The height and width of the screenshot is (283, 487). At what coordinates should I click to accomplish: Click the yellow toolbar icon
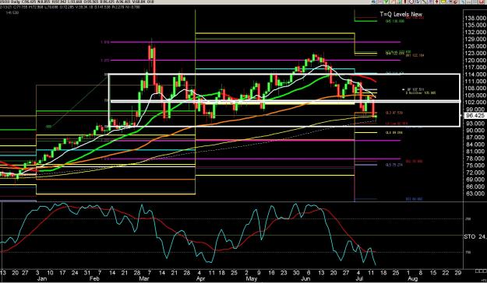443,2
